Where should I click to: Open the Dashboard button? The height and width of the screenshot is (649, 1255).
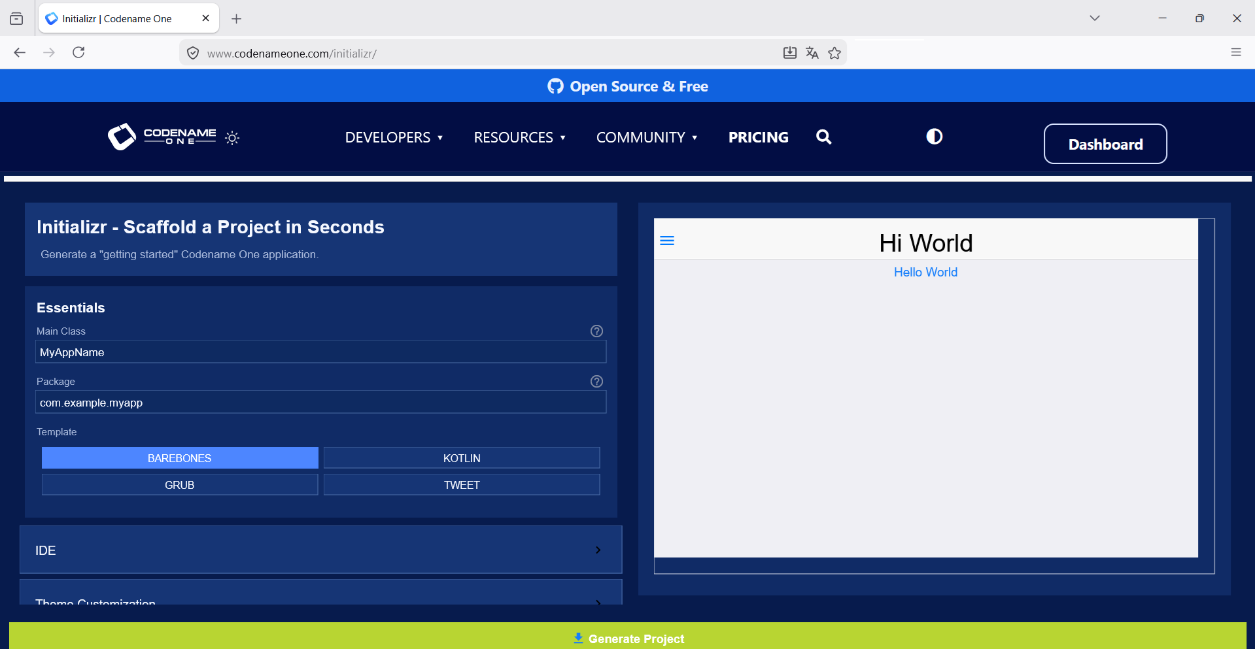coord(1105,144)
